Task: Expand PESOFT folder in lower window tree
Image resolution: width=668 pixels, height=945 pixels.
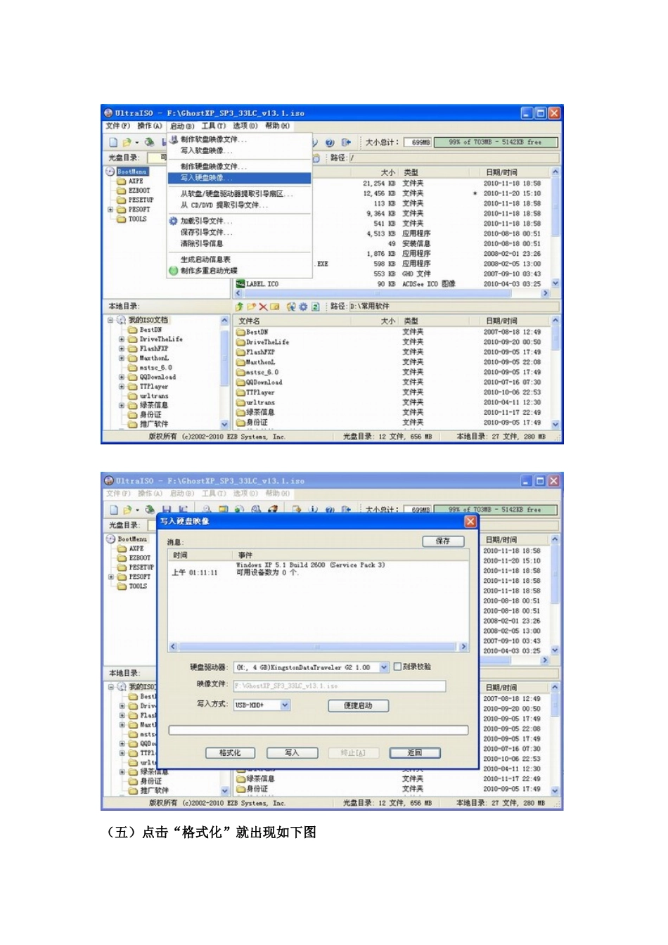Action: (110, 577)
